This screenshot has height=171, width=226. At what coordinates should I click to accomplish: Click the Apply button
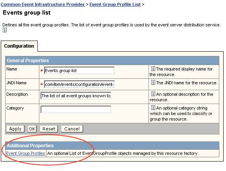(15, 129)
